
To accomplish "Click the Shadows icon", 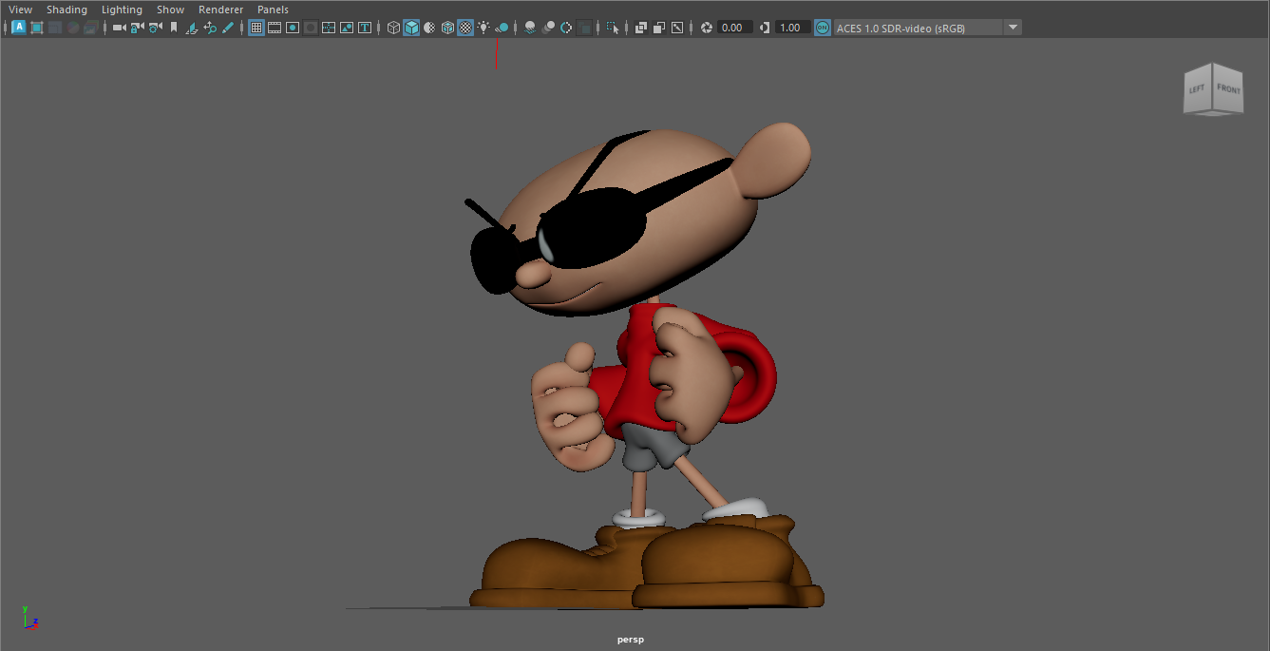I will [x=502, y=28].
